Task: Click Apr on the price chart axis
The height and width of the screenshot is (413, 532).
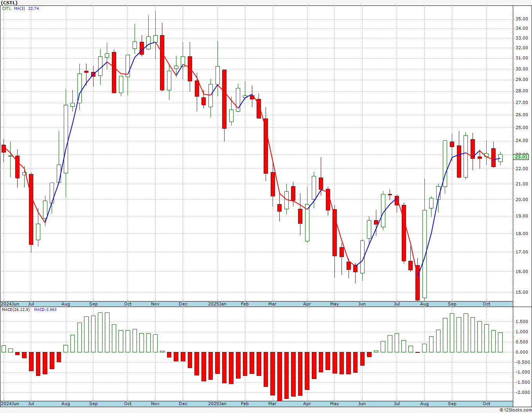Action: (307, 304)
